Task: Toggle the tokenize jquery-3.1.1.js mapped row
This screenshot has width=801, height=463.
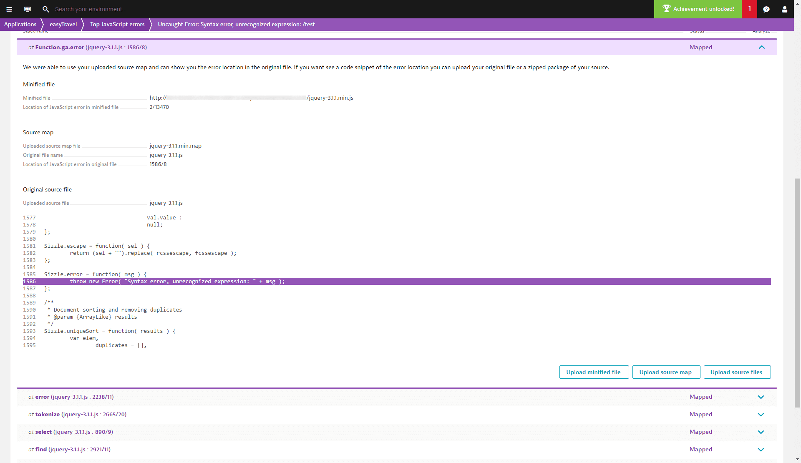Action: point(761,414)
